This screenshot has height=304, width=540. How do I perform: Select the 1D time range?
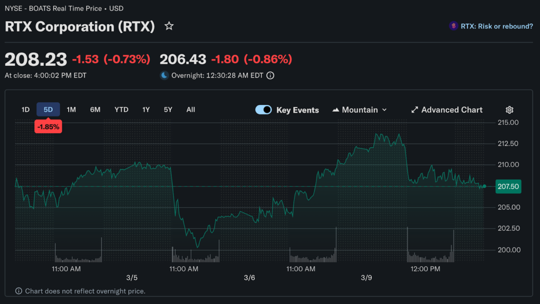[x=25, y=110]
